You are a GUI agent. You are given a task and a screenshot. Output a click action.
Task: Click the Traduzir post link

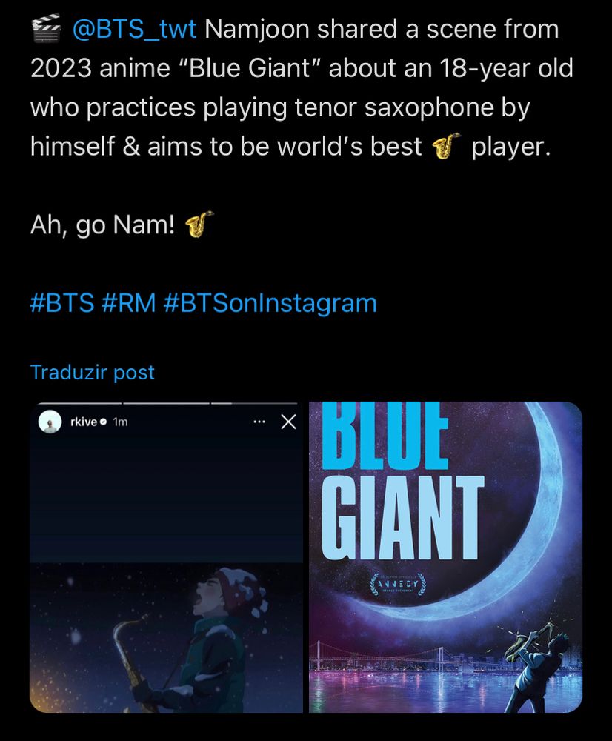click(92, 373)
